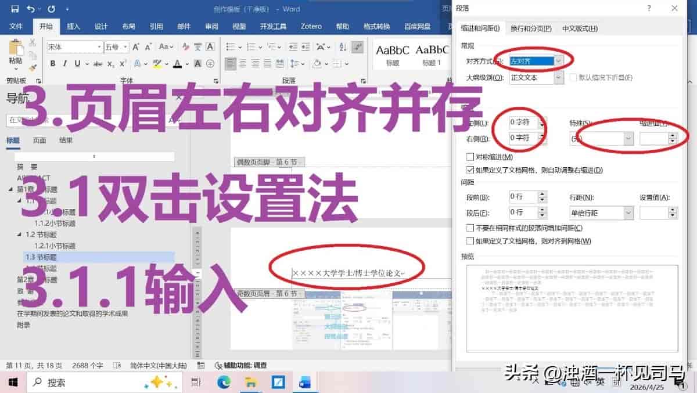Switch to the 引用 ribbon tab

click(156, 27)
